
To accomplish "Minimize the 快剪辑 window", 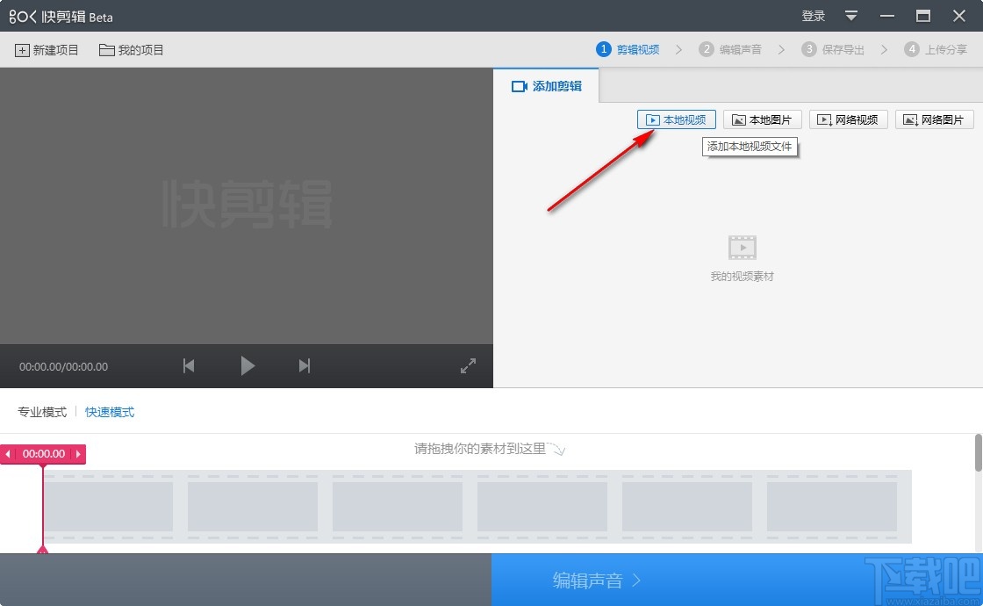I will click(887, 17).
